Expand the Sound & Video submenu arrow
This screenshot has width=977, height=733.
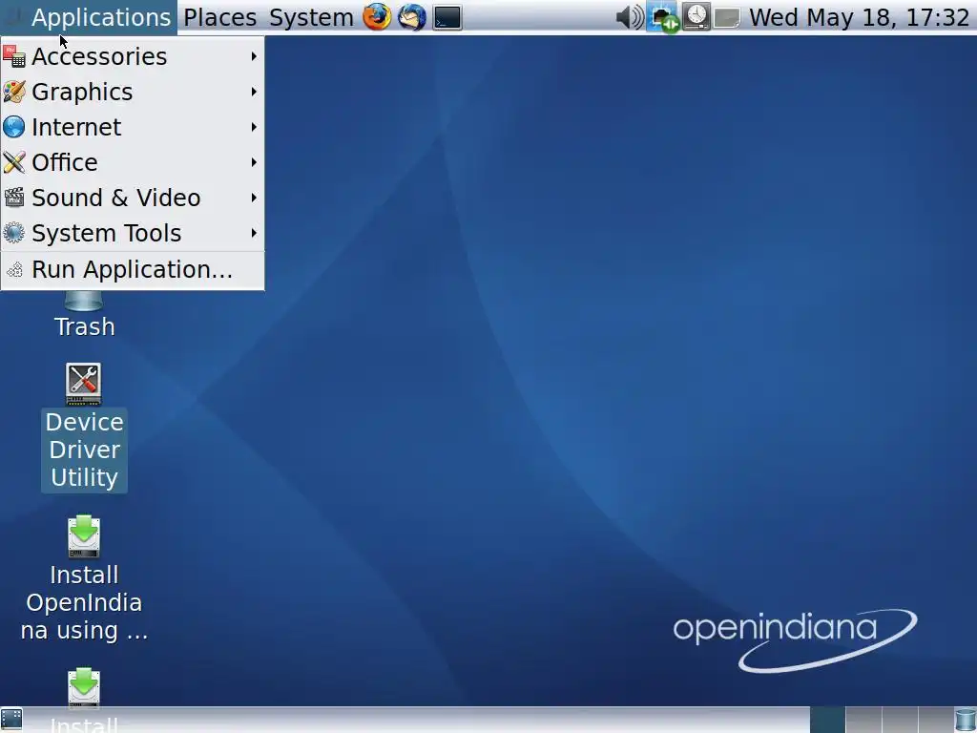click(254, 199)
